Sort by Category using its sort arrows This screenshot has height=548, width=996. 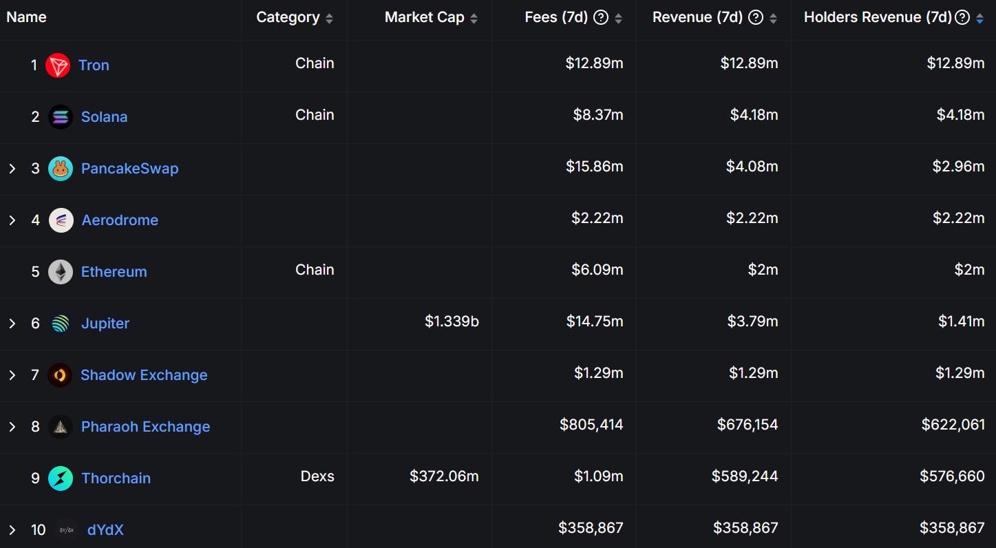coord(329,19)
